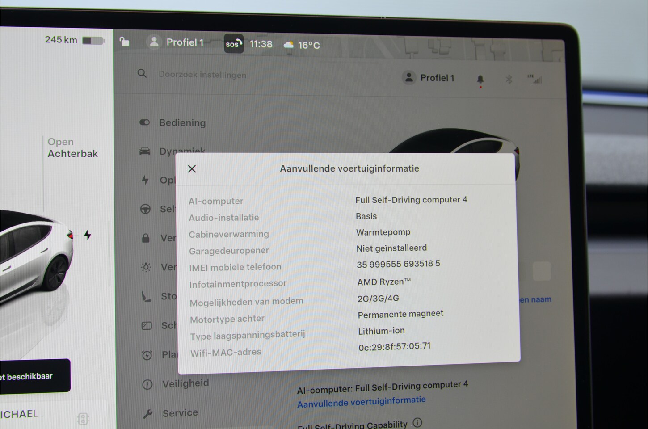
Task: Click the Full Self-Driving Capability info icon
Action: click(x=417, y=422)
